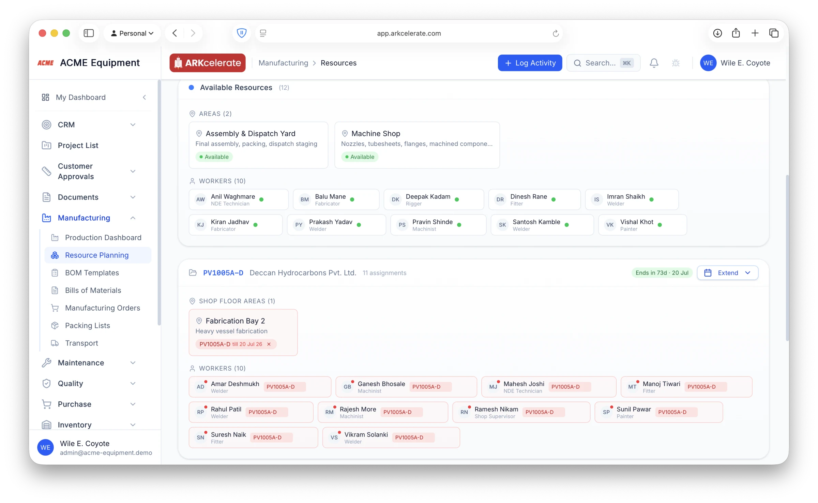Click the page reader icon in address bar
Viewport: 818px width, 503px height.
(x=263, y=33)
